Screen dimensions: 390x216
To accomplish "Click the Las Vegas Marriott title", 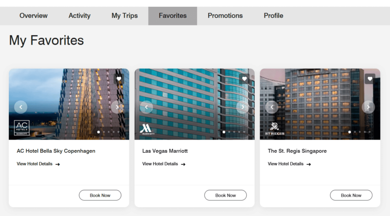I will [x=165, y=151].
